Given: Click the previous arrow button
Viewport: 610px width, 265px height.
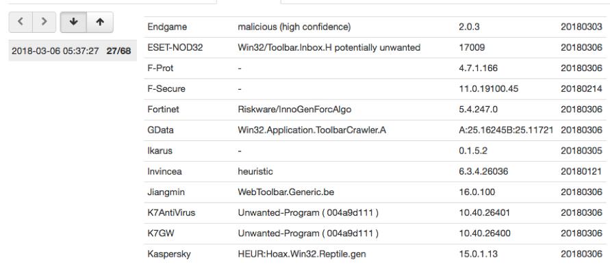Looking at the screenshot, I should coord(21,22).
